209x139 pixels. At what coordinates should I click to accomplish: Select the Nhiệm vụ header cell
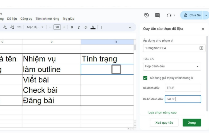(52, 59)
